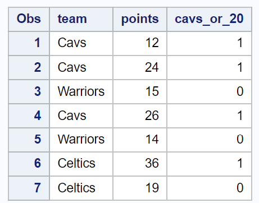
Task: Click the Warriors cell in row 5
Action: coord(81,140)
